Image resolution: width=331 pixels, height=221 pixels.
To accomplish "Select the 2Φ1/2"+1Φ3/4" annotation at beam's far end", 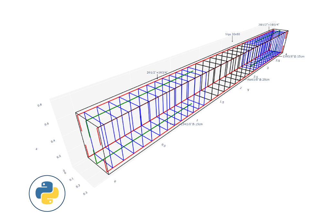I will click(x=269, y=24).
